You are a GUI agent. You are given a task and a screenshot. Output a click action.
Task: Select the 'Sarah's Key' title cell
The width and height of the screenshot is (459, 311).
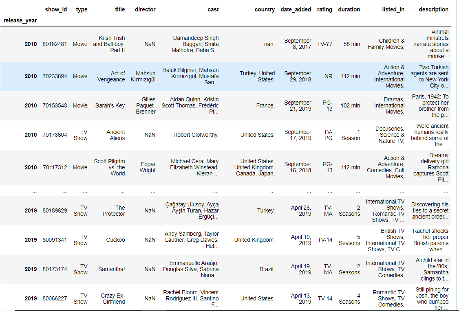coord(110,105)
